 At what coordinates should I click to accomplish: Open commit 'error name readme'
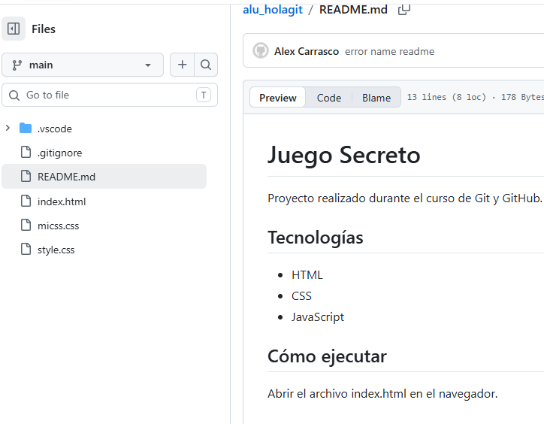pos(389,51)
